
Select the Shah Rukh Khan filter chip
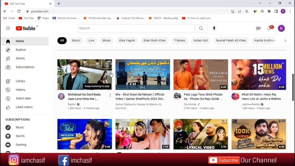coord(154,41)
